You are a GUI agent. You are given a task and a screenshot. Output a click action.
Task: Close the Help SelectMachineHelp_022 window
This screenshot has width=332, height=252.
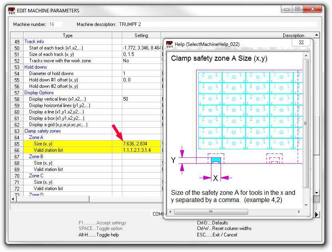tap(301, 43)
